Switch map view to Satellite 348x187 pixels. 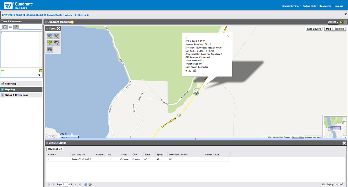coord(339,29)
